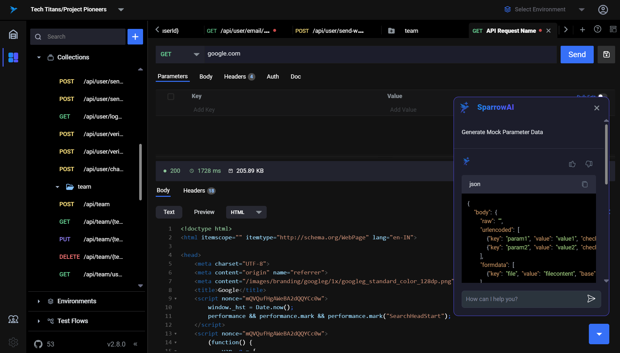Image resolution: width=620 pixels, height=353 pixels.
Task: Collapse the team folder
Action: (57, 187)
